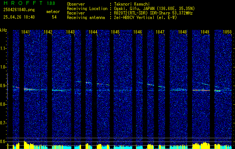Select the filename 2504261840.png
This screenshot has height=149, width=235.
coord(19,10)
